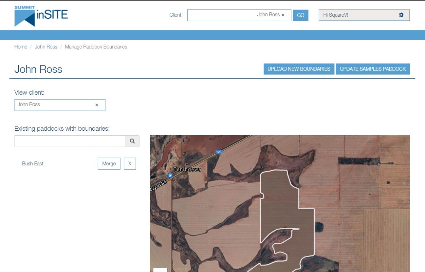Click the Summit inSITE logo
425x272 pixels.
coord(41,16)
